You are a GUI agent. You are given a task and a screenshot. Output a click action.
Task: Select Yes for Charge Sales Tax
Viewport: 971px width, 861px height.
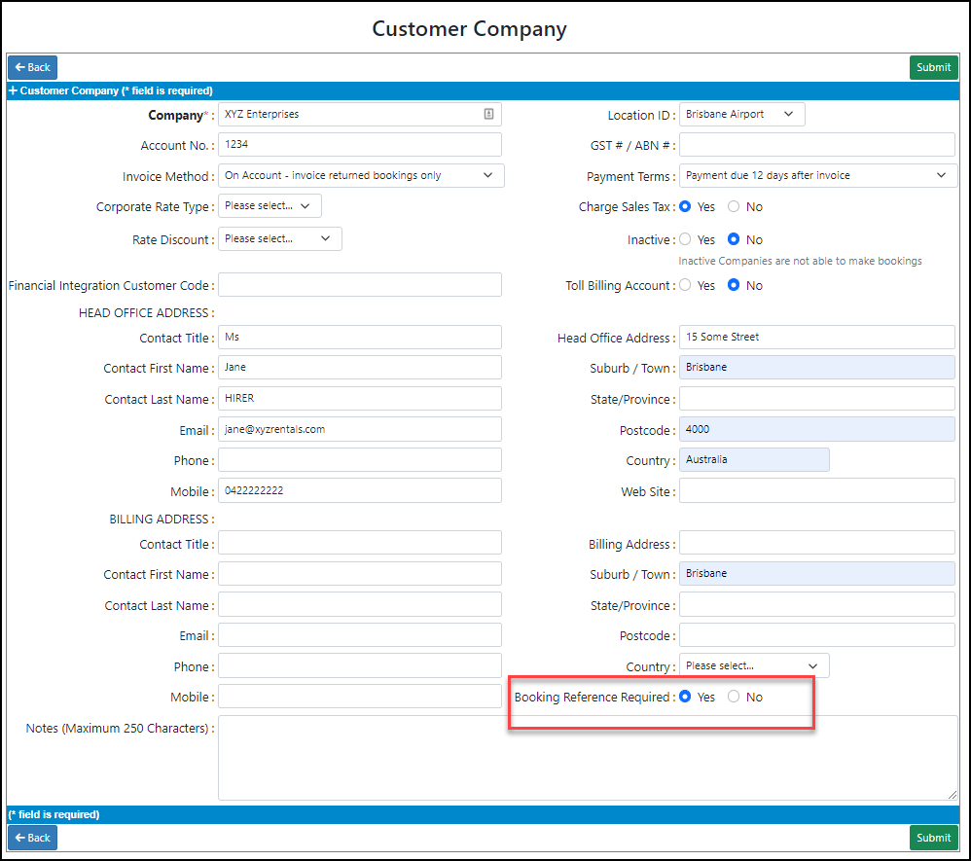pyautogui.click(x=685, y=206)
